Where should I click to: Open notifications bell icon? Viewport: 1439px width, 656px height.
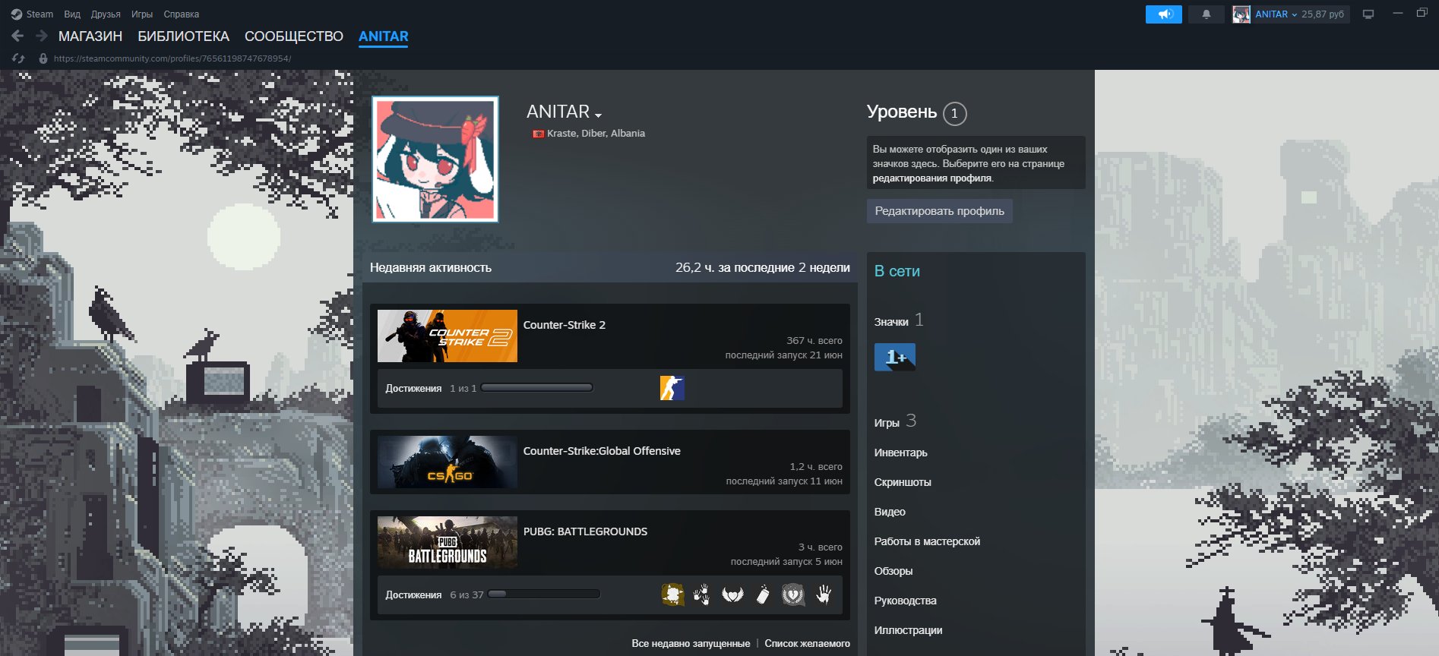click(1206, 14)
